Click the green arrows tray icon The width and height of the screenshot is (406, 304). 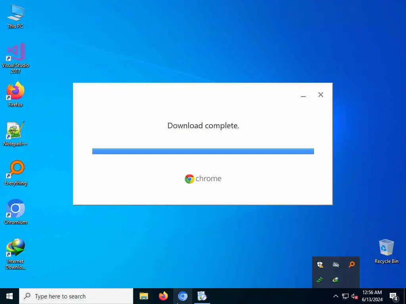tap(320, 280)
